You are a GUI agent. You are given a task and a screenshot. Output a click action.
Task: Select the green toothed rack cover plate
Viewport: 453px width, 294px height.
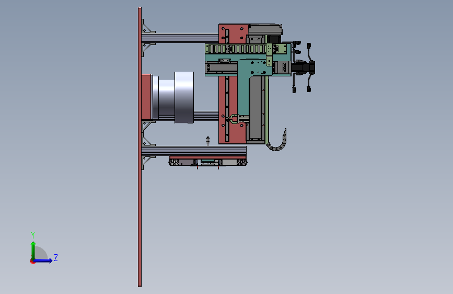[246, 49]
